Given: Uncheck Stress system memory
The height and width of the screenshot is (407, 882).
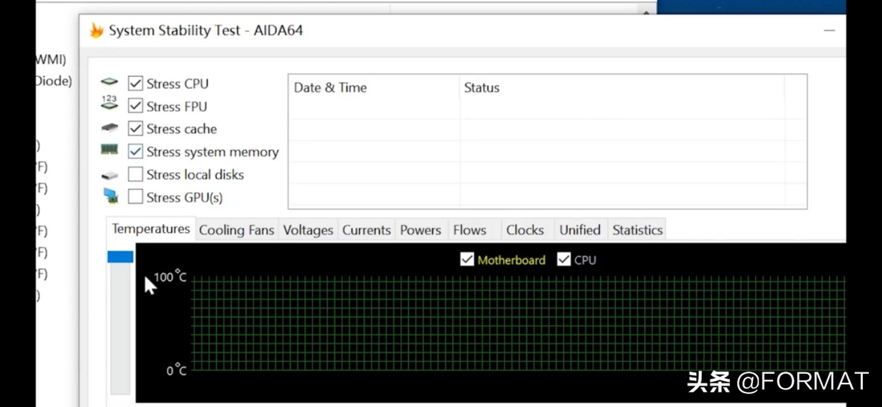Looking at the screenshot, I should tap(135, 151).
